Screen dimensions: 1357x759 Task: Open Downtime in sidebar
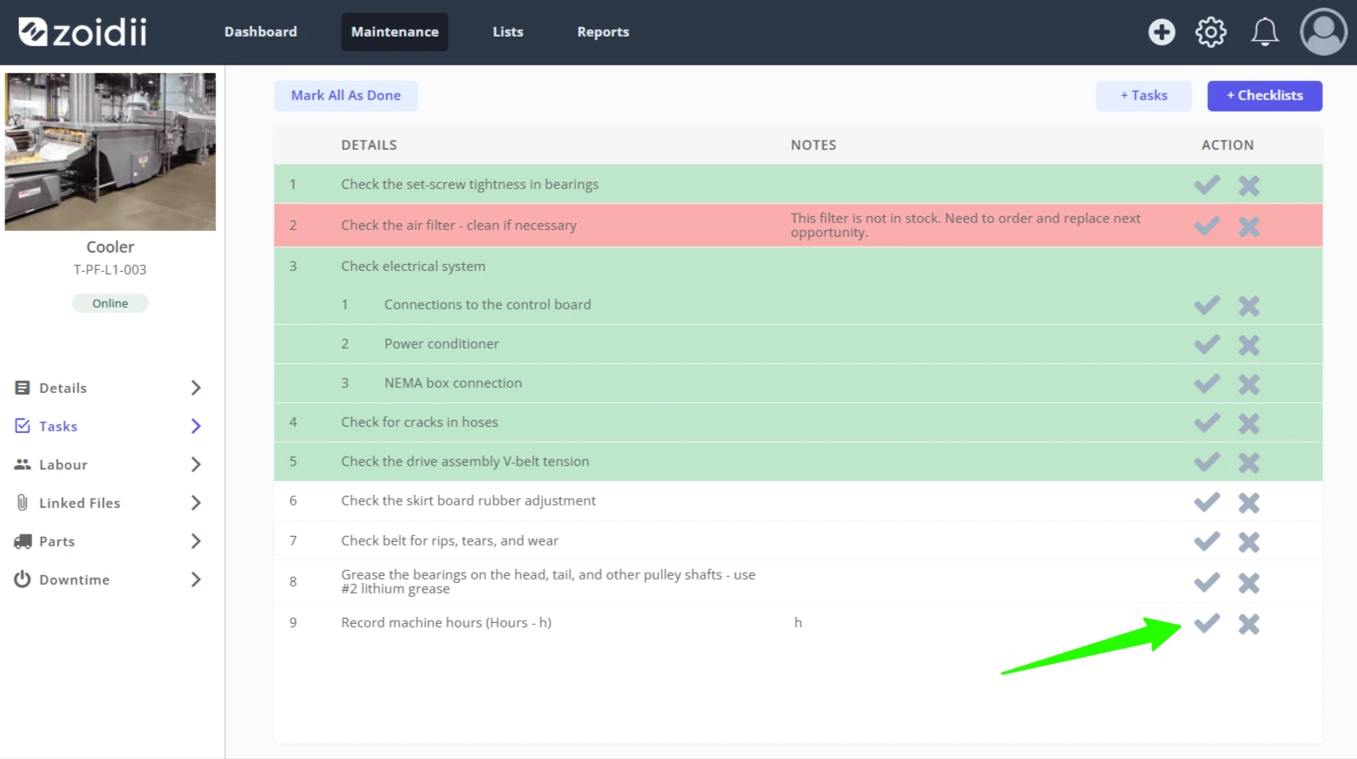pyautogui.click(x=74, y=579)
